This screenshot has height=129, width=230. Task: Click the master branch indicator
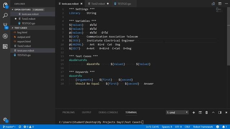(x=9, y=127)
